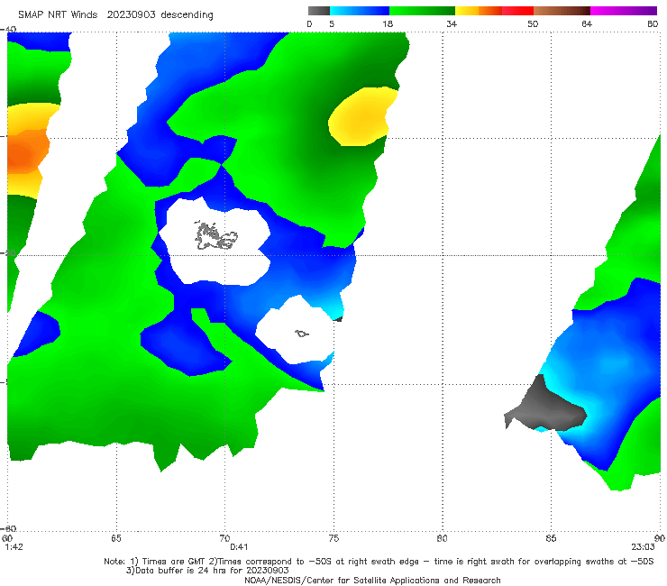Image resolution: width=667 pixels, height=586 pixels.
Task: Click the longitude axis label '85'
Action: (551, 538)
